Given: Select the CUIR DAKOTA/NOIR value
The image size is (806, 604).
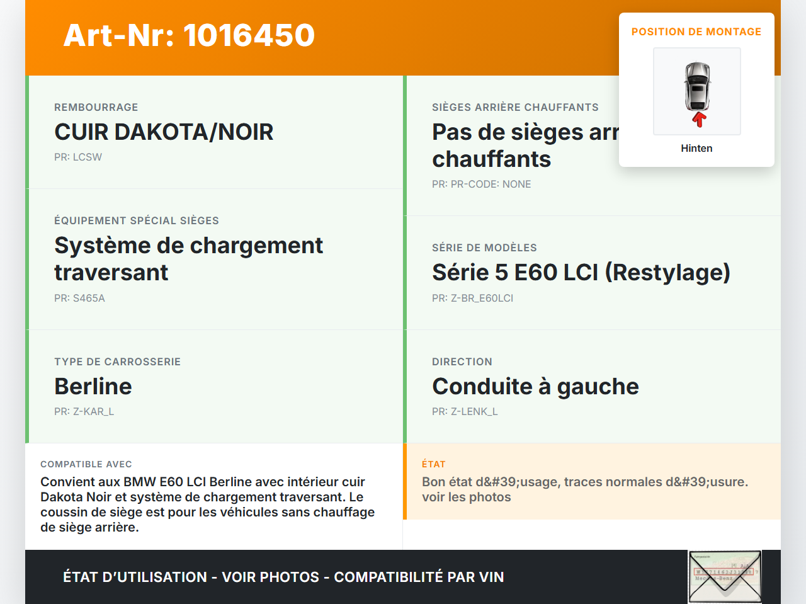Looking at the screenshot, I should 164,132.
